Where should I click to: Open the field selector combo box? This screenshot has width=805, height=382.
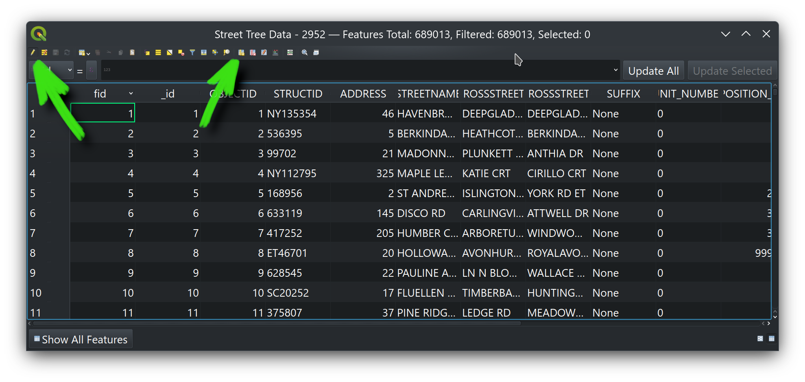tap(51, 70)
